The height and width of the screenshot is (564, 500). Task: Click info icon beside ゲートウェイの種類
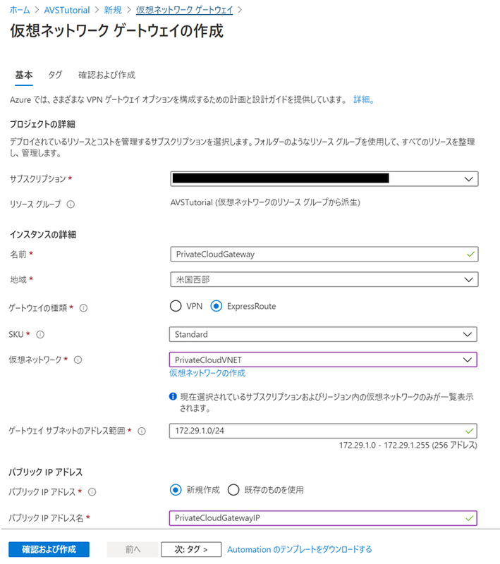pos(83,307)
